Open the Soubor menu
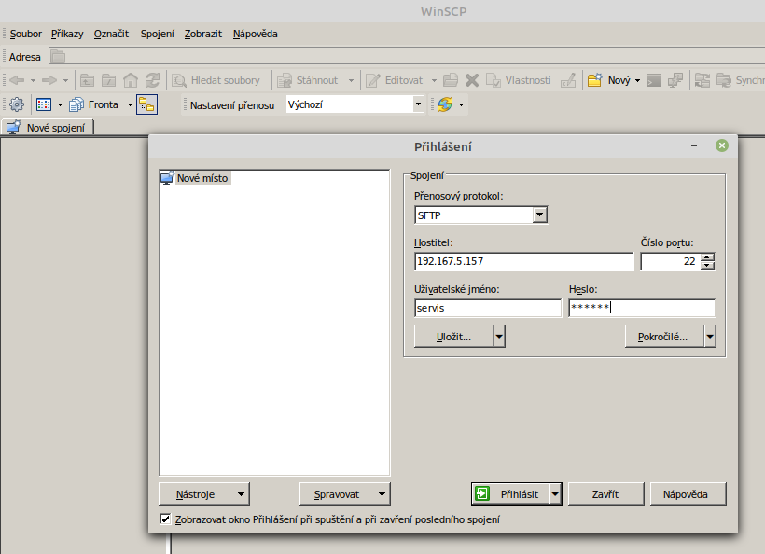765x554 pixels. [26, 34]
